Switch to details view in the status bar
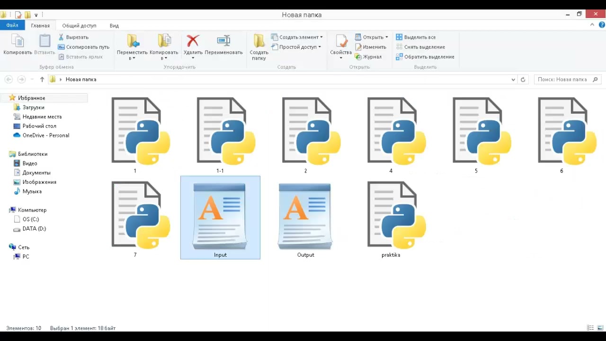The width and height of the screenshot is (606, 341). [590, 328]
